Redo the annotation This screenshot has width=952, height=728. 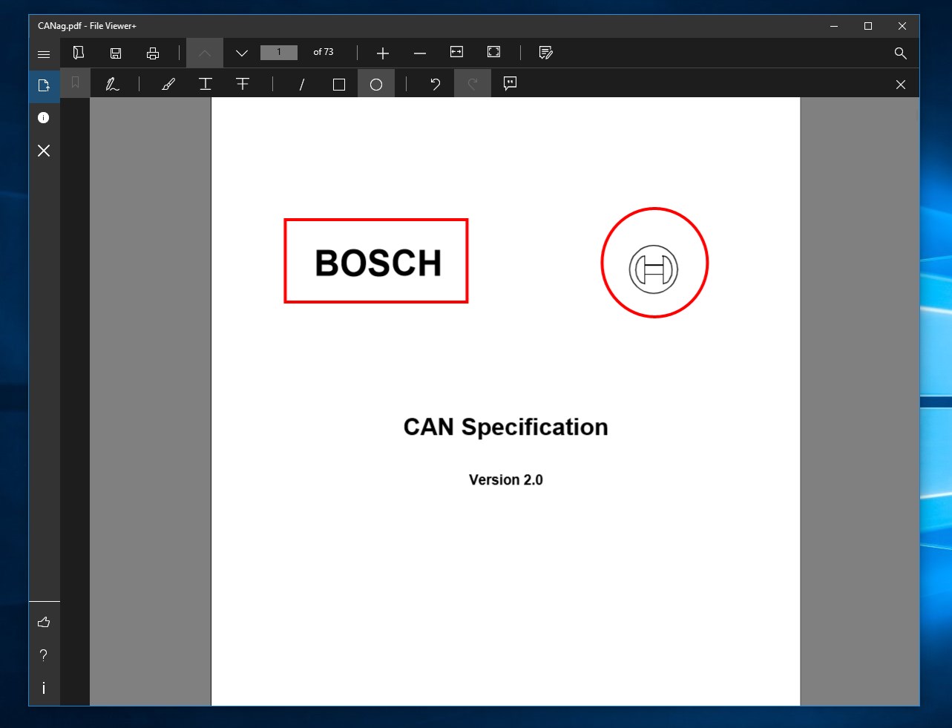pos(473,84)
